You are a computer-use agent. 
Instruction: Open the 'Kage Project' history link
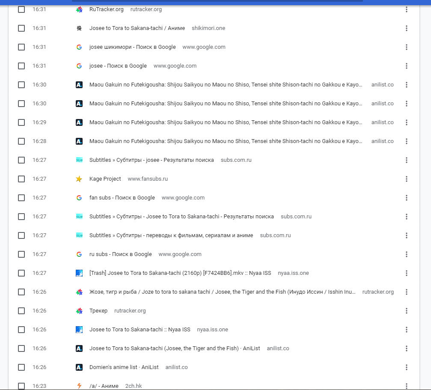point(105,179)
